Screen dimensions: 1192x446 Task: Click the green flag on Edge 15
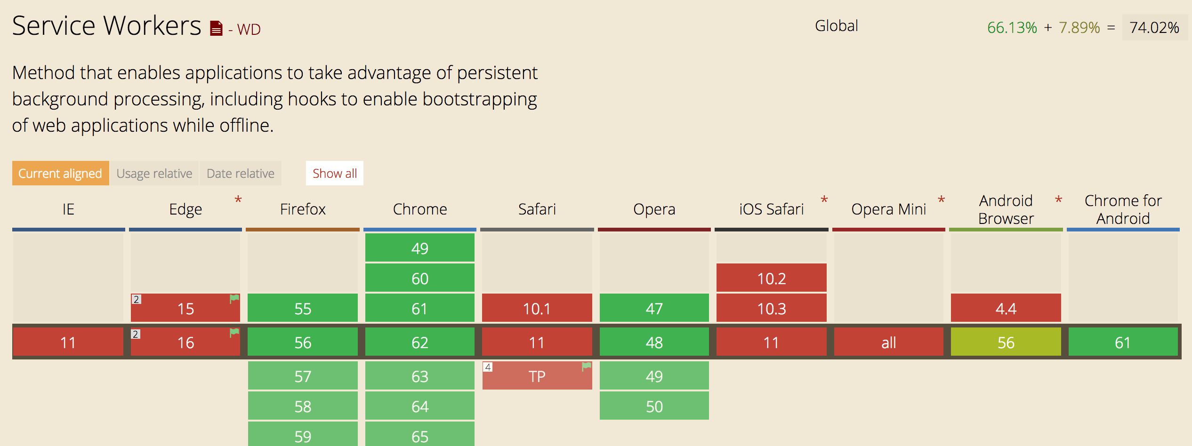coord(234,299)
